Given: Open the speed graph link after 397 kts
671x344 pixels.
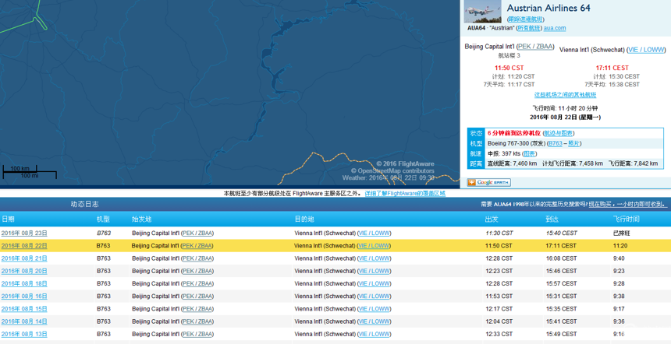Looking at the screenshot, I should coord(529,153).
